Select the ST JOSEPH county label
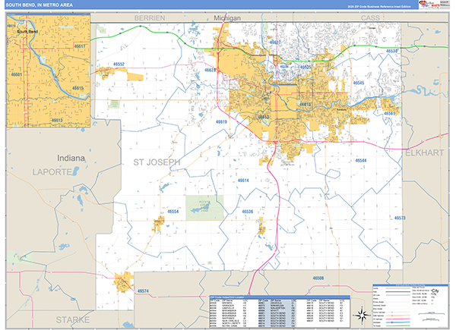The width and height of the screenshot is (456, 330). [x=157, y=162]
